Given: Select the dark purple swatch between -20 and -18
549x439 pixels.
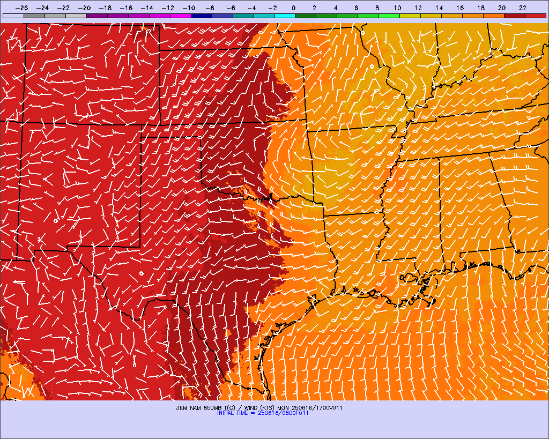Looking at the screenshot, I should (x=97, y=16).
